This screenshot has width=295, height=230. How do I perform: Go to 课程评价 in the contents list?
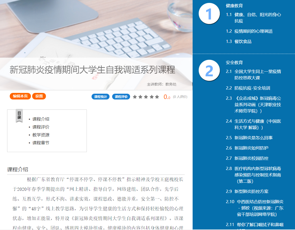(41, 127)
